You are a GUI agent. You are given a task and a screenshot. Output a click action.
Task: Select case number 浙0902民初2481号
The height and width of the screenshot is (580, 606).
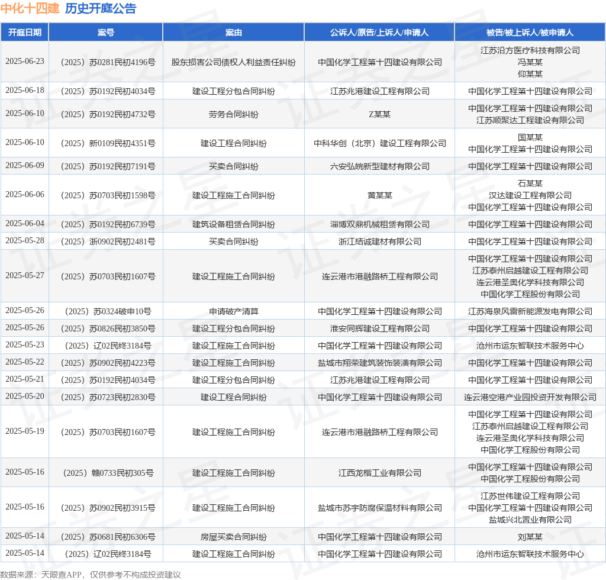pos(108,241)
